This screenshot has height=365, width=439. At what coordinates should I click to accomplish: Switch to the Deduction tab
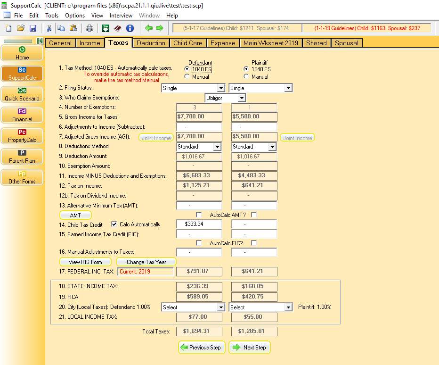pos(151,43)
